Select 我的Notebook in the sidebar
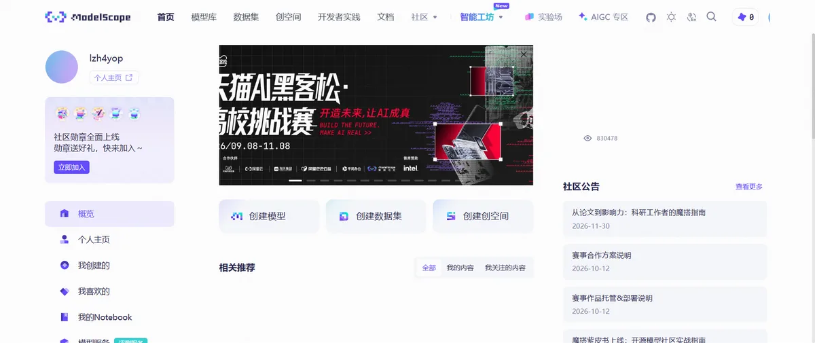The image size is (815, 343). [x=109, y=317]
